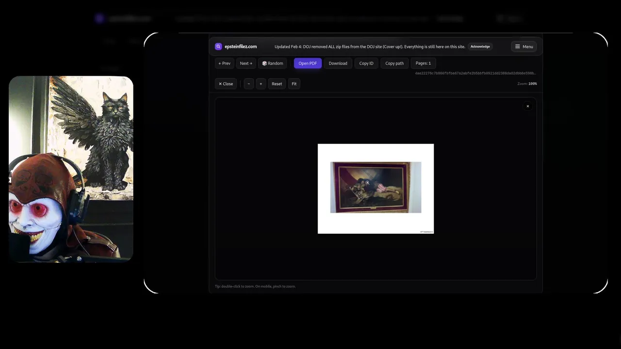
Task: Copy the document ID
Action: [x=366, y=63]
